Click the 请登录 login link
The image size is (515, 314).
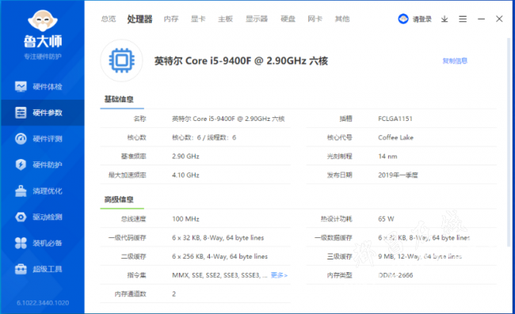(x=422, y=19)
